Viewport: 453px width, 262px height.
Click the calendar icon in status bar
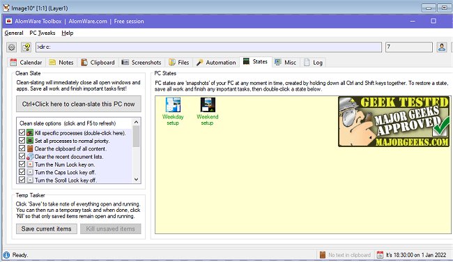click(x=381, y=255)
